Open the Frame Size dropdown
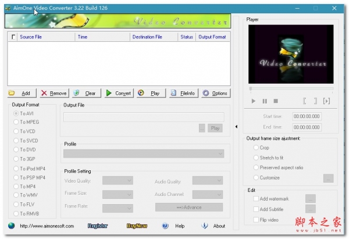Viewport: 349px width, 239px height. point(117,194)
